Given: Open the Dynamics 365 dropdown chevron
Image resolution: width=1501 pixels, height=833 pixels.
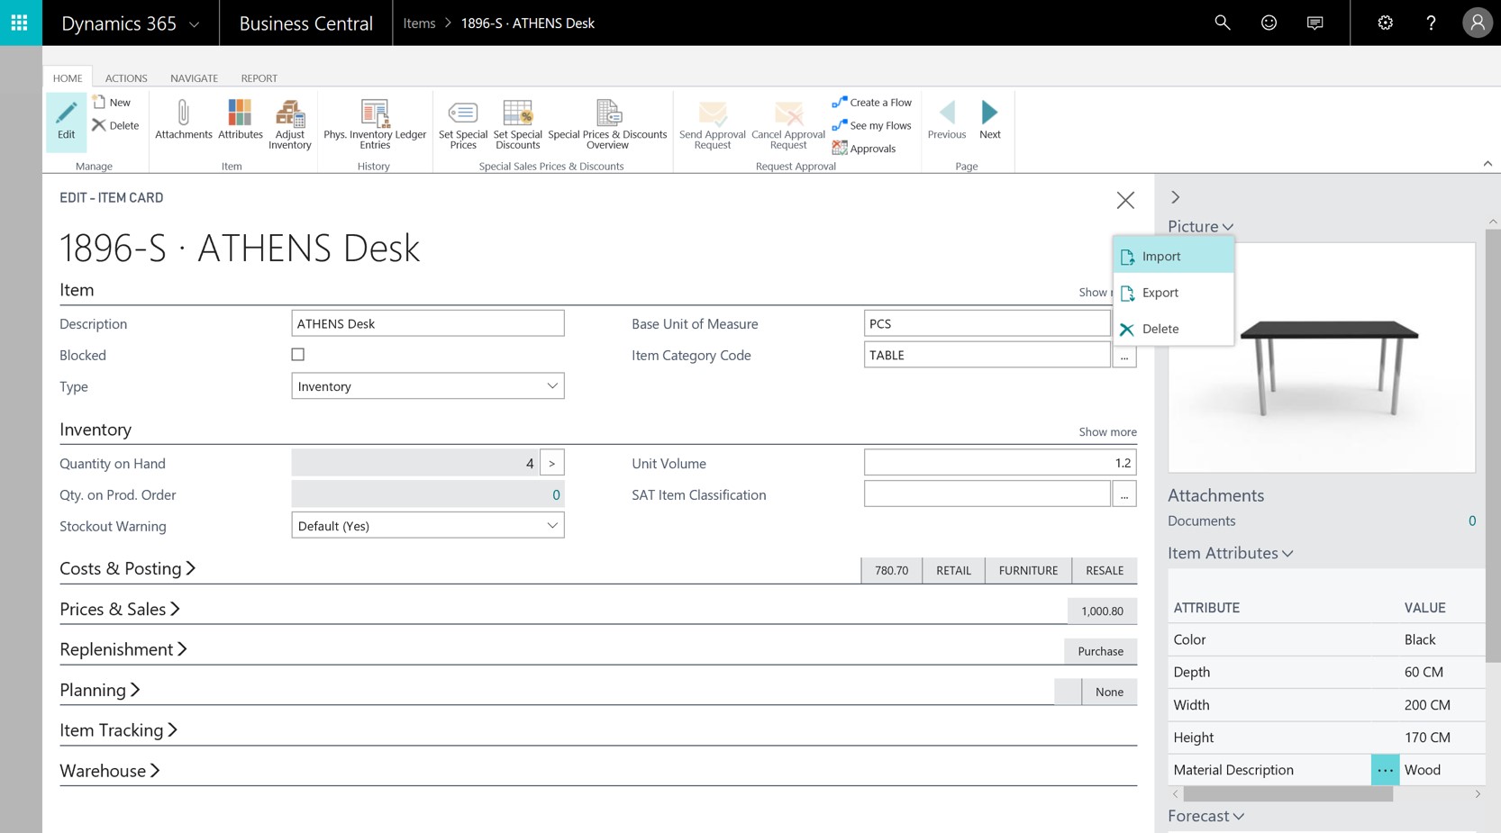Looking at the screenshot, I should pos(194,24).
